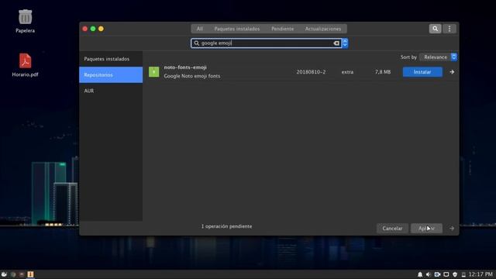Click the 12:17 PM clock
This screenshot has width=496, height=279.
tap(480, 274)
